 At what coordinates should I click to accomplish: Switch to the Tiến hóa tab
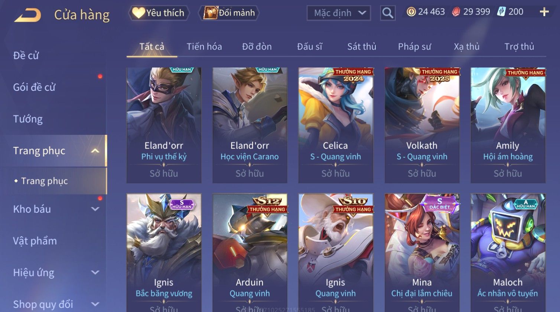tap(204, 47)
